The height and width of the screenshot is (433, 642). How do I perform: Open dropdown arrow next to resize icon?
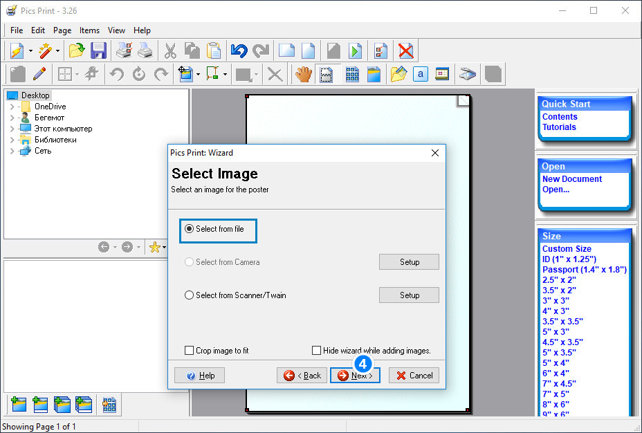[x=226, y=75]
